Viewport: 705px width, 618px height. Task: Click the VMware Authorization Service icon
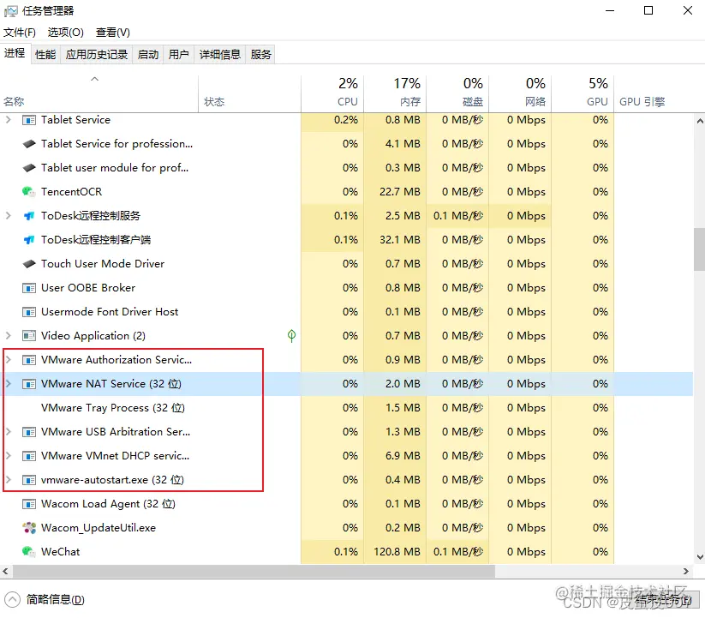pyautogui.click(x=29, y=360)
